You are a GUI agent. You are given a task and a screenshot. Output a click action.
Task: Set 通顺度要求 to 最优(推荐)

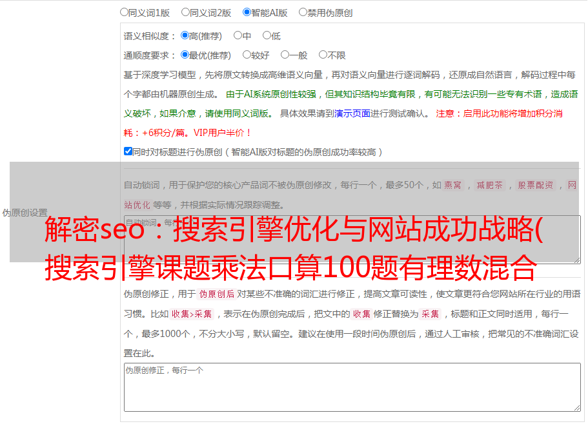[185, 55]
